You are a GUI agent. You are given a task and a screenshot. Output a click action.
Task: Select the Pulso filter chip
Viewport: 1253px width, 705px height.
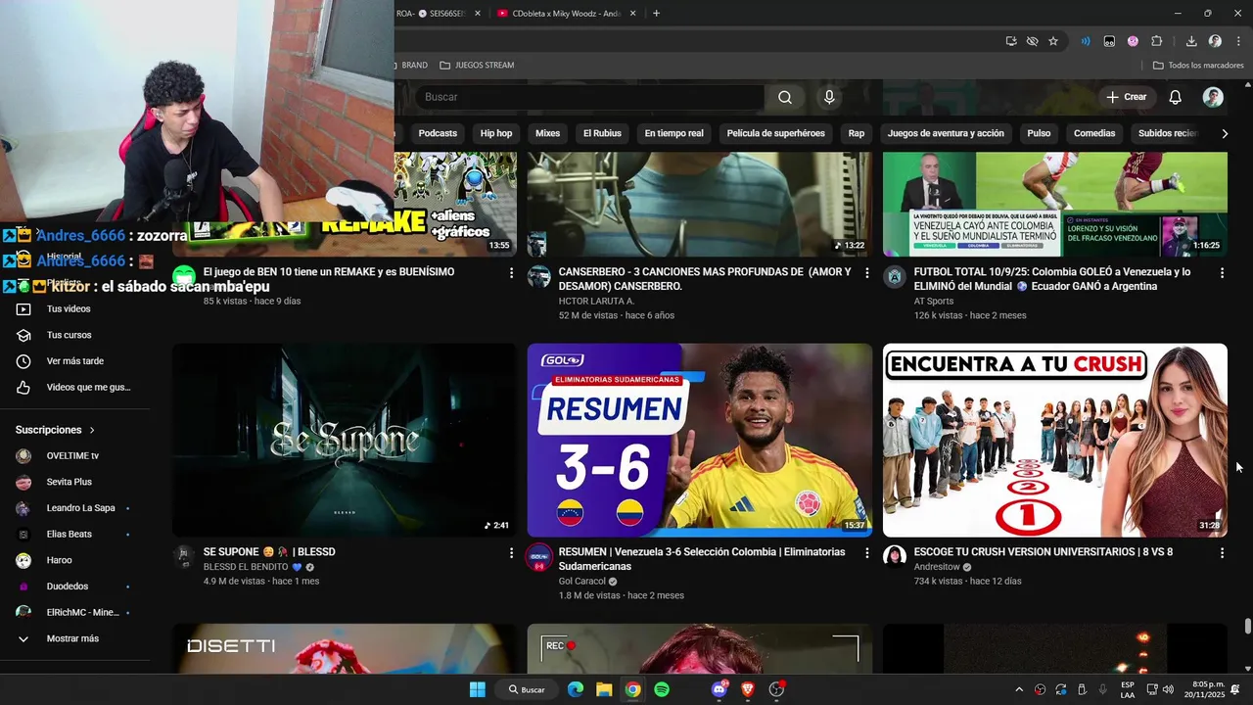click(1039, 133)
